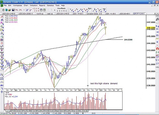Click the blue left arrow scroll icon
159x115 pixels.
point(157,29)
